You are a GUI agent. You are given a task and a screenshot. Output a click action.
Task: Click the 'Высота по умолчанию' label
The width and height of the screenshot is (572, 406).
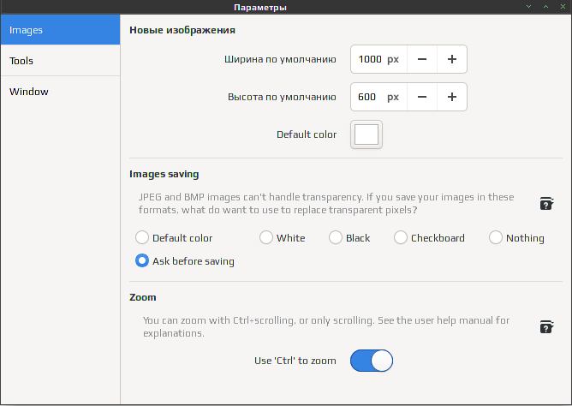(282, 97)
